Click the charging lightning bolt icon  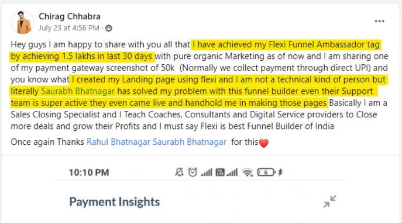point(280,172)
